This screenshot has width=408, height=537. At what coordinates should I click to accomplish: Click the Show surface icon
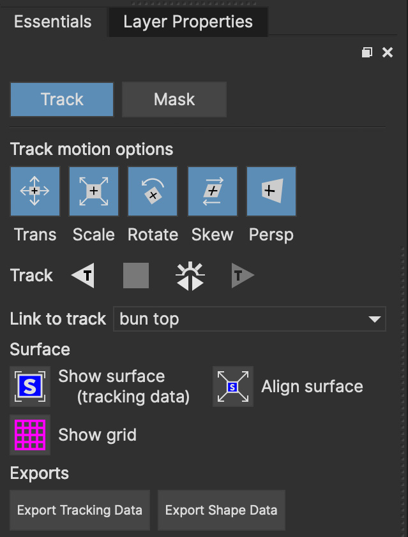tap(30, 386)
